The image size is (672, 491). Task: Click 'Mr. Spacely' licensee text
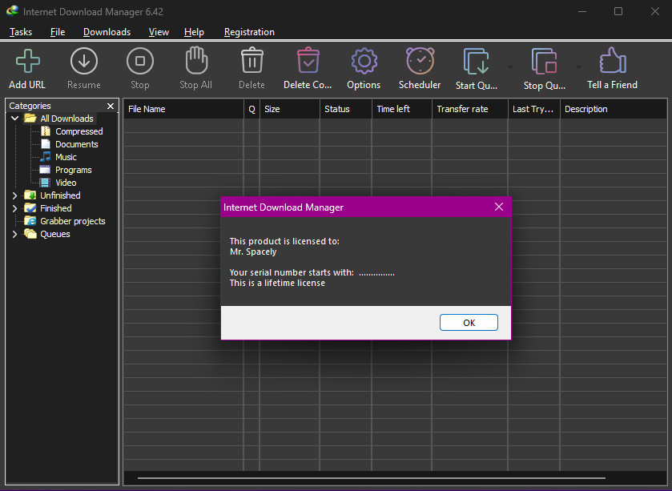point(253,252)
